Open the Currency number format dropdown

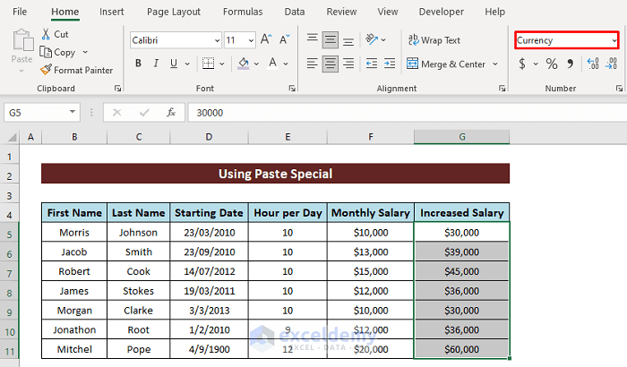tap(614, 40)
